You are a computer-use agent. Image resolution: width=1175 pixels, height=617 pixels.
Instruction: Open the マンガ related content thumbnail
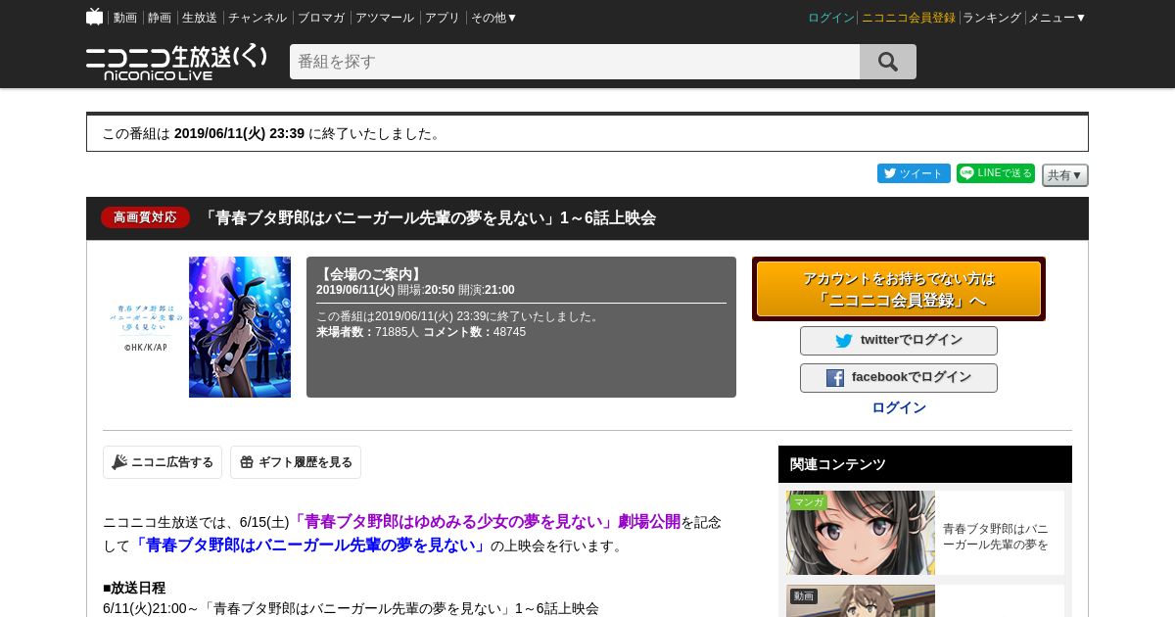point(861,533)
